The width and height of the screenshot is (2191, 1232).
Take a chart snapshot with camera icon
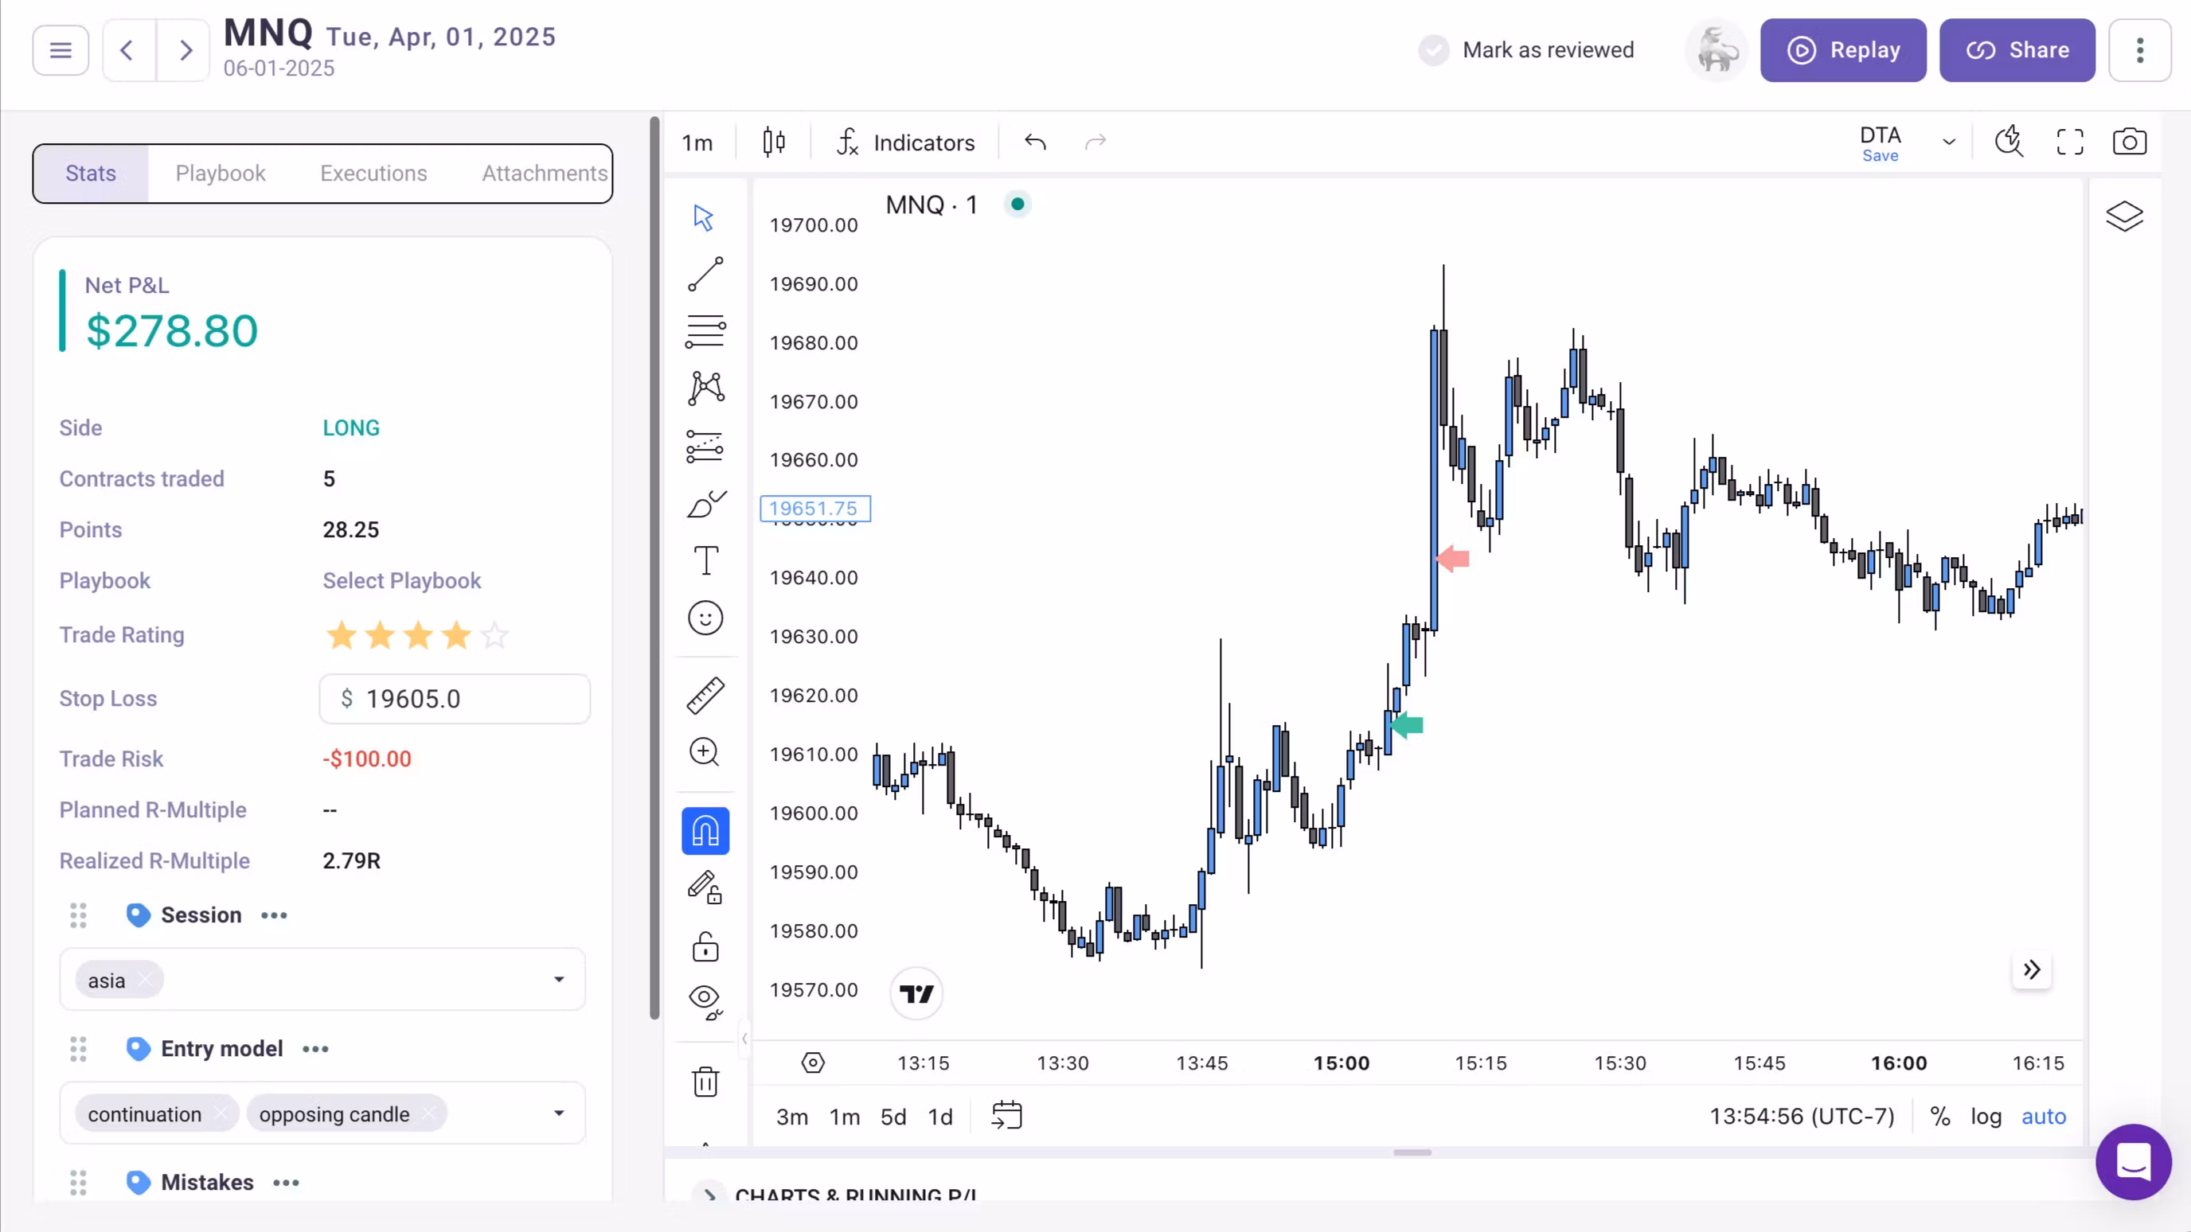[2129, 142]
